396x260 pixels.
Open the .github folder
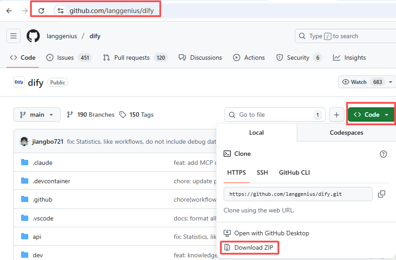[42, 200]
